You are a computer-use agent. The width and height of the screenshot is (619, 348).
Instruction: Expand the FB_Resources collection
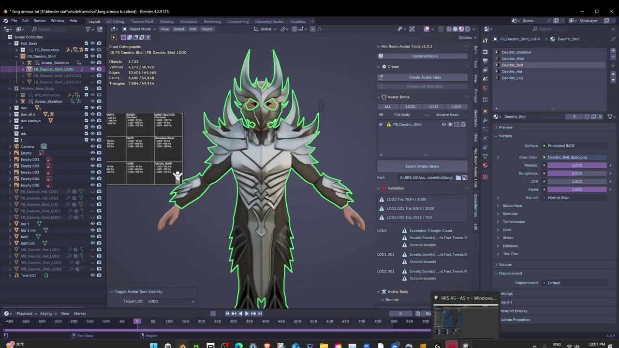tap(16, 50)
